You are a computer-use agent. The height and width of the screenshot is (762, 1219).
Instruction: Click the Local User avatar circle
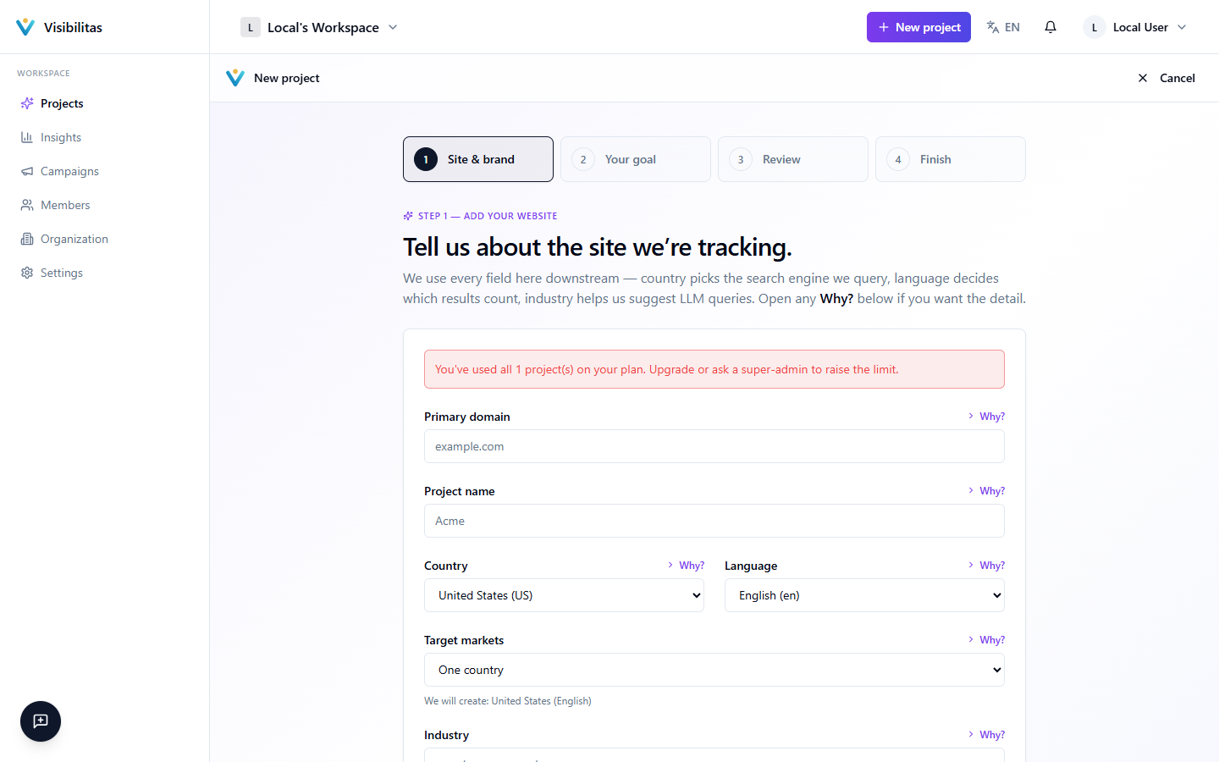(1095, 27)
